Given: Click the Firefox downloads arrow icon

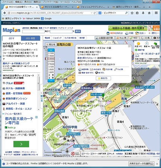Looking at the screenshot, I should click(143, 13).
